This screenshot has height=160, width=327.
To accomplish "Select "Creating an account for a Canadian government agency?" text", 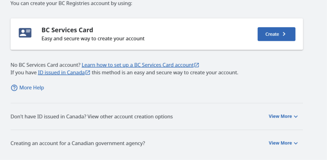I will pyautogui.click(x=78, y=143).
